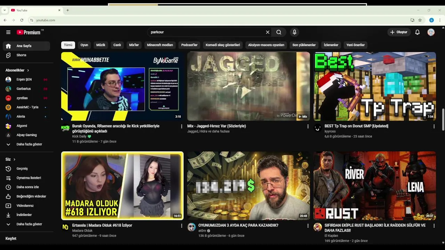Select Komedi skeç gösterileri chip

click(223, 45)
